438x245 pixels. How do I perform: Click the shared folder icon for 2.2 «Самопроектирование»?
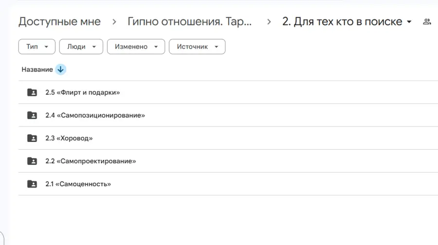click(x=32, y=161)
